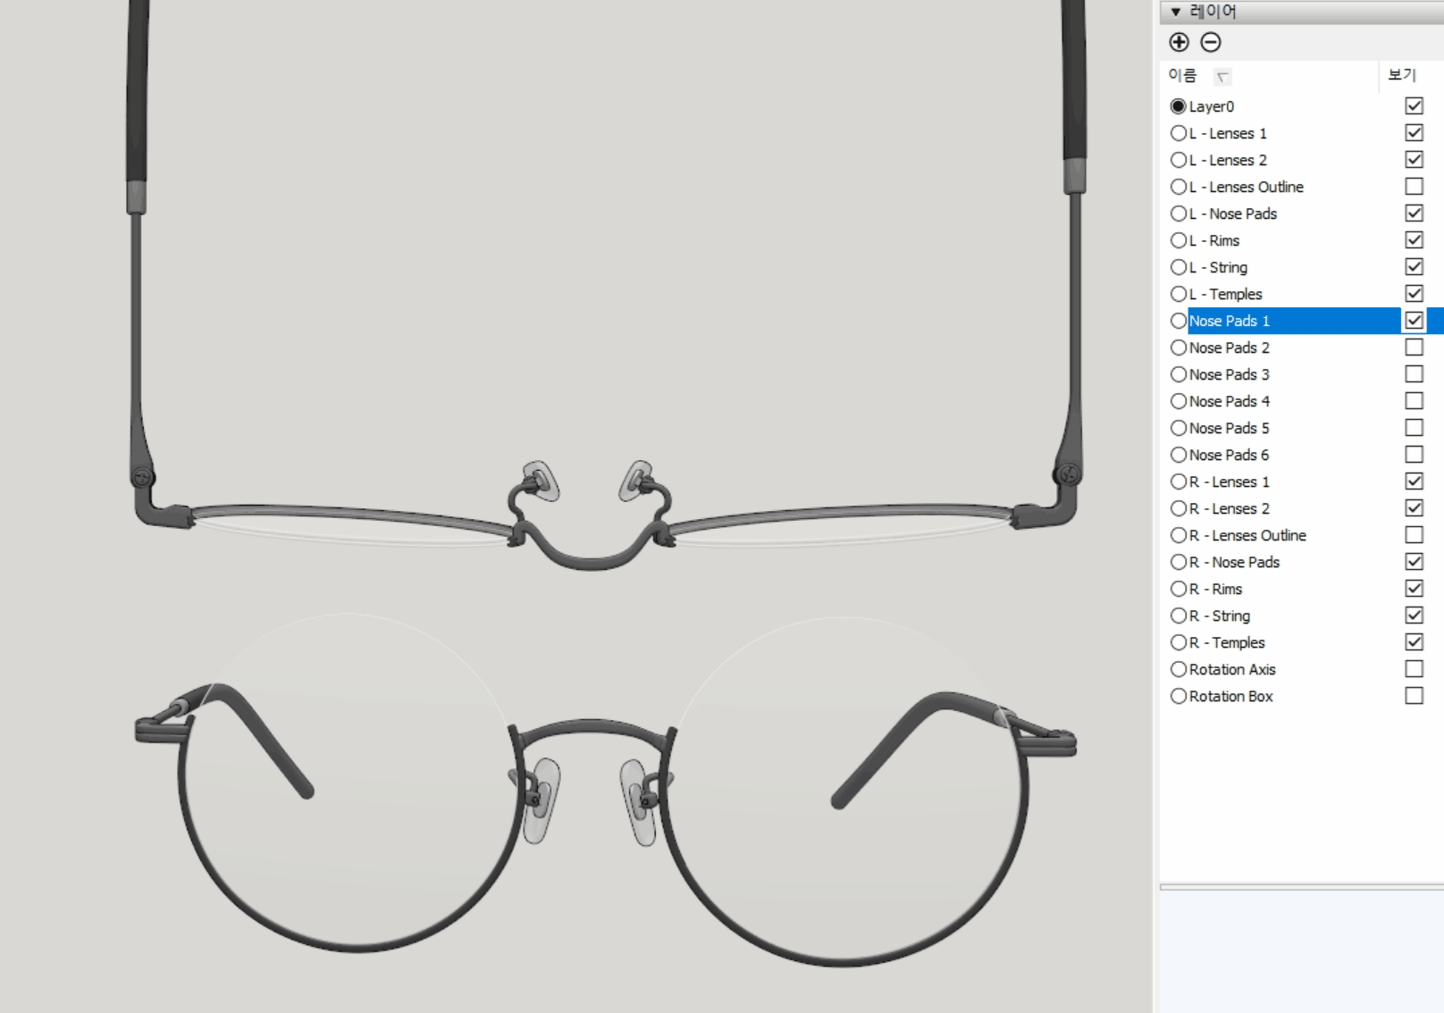Enable visibility for R - Lenses Outline

(x=1414, y=534)
